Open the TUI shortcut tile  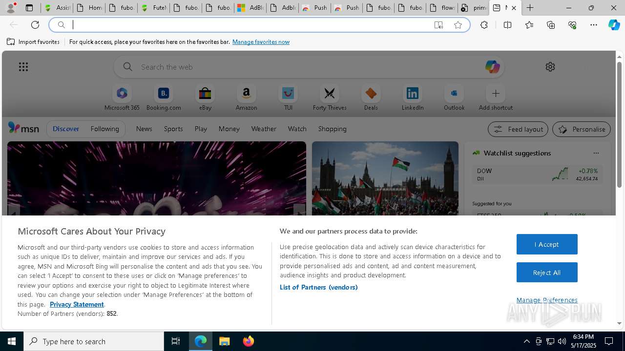pyautogui.click(x=288, y=98)
